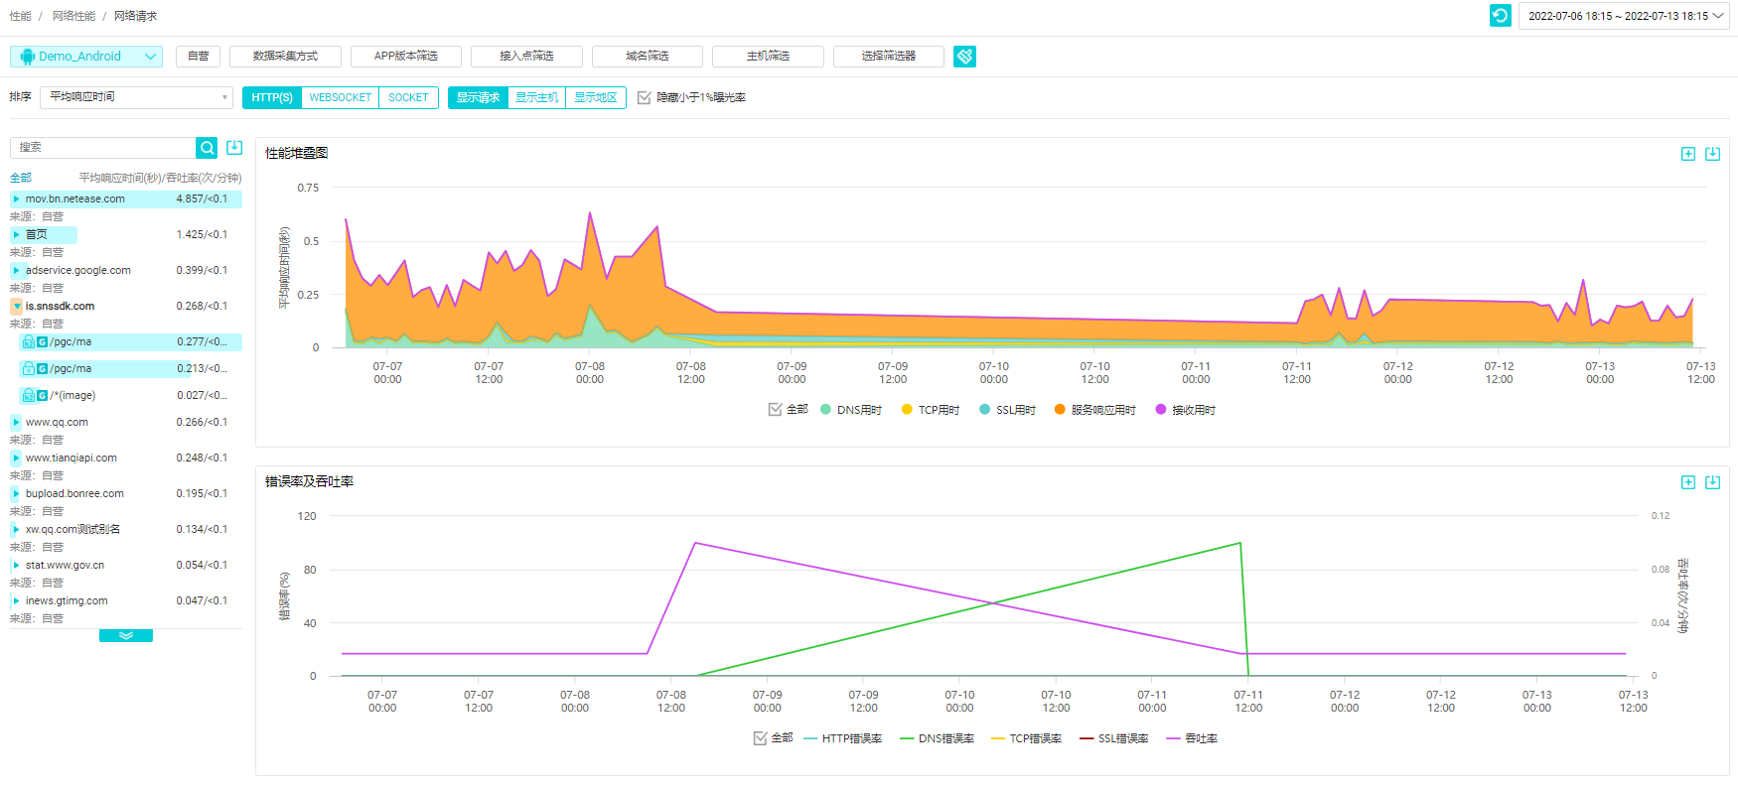Expand the 性能堆叠图 chart with plus icon
The height and width of the screenshot is (789, 1738).
coord(1687,154)
